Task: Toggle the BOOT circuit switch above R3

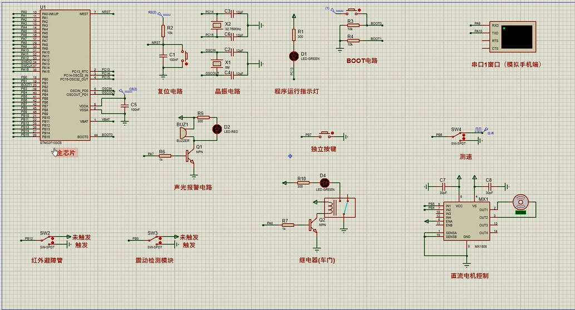Action: (352, 12)
